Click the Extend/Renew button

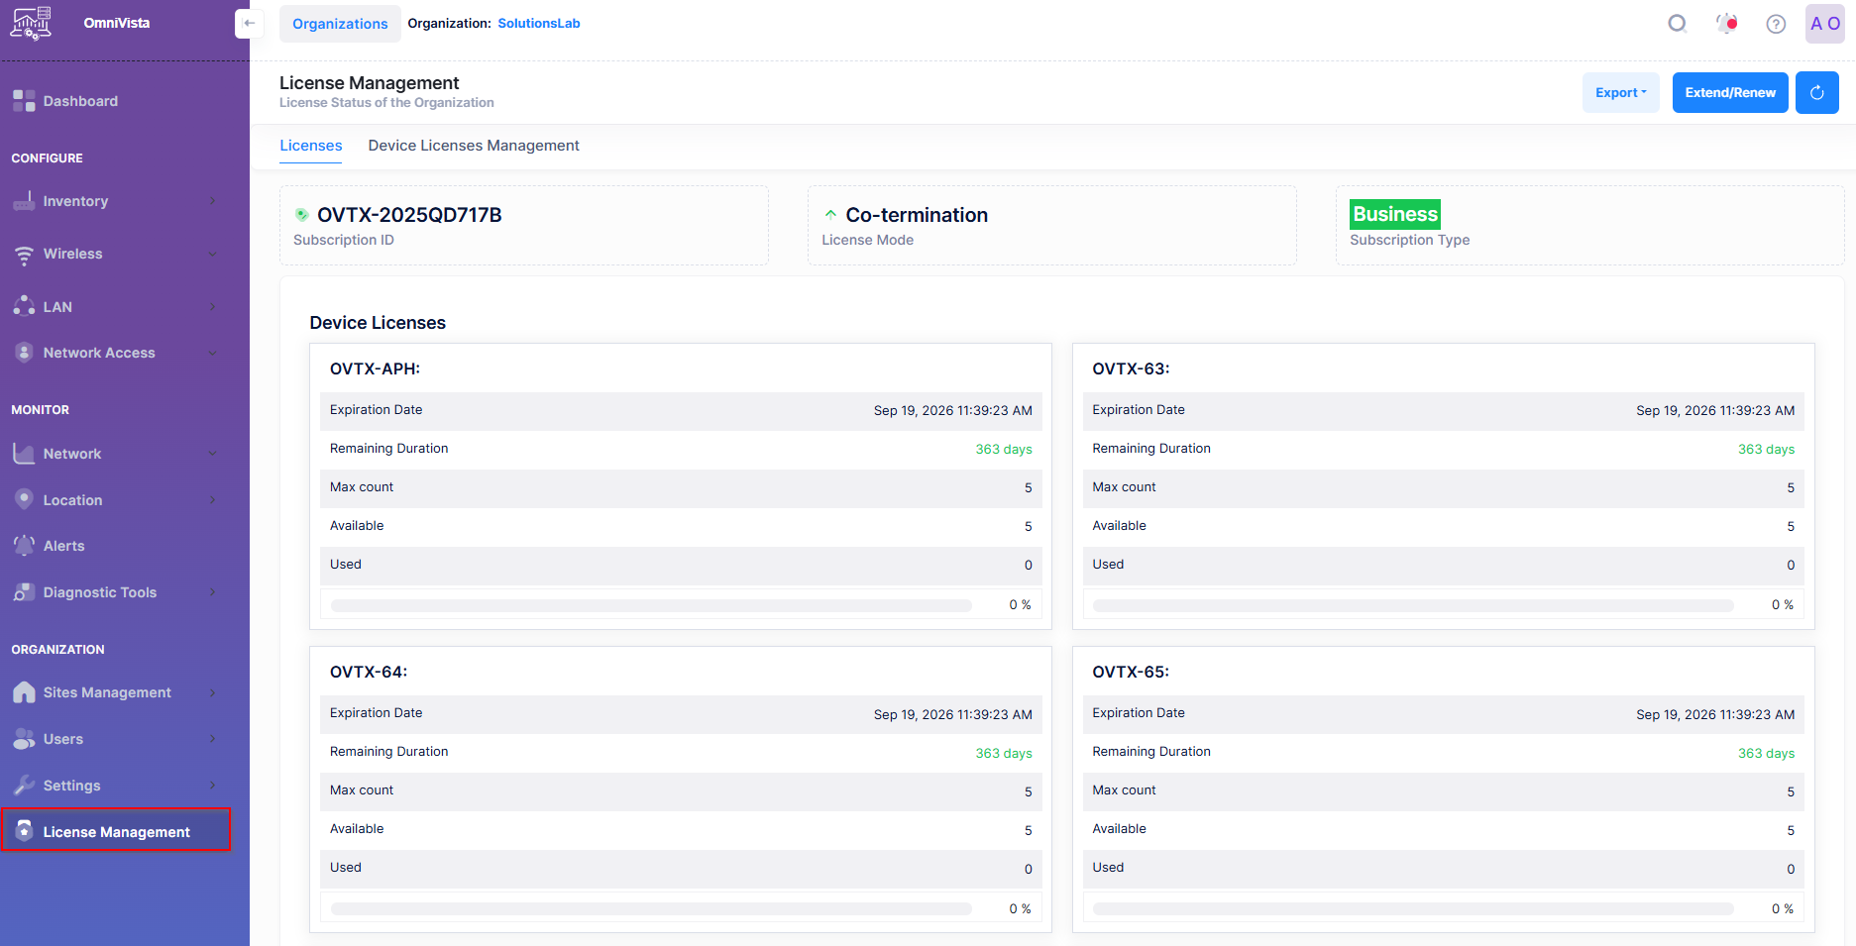(x=1729, y=93)
